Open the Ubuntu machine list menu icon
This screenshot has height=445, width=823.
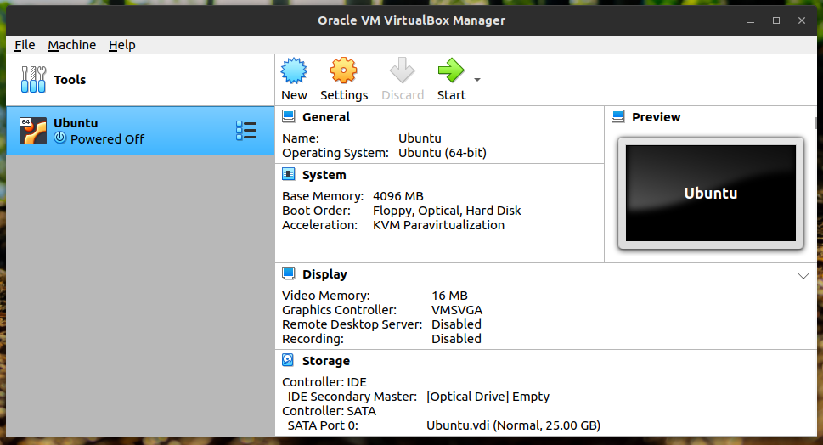pyautogui.click(x=245, y=131)
